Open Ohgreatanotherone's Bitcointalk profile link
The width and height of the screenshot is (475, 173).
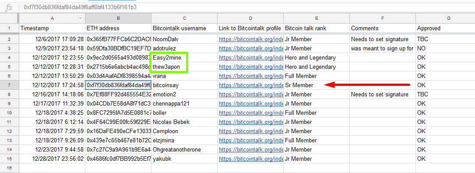[250, 150]
